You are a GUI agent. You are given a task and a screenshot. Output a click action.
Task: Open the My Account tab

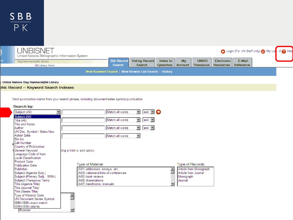click(x=183, y=63)
